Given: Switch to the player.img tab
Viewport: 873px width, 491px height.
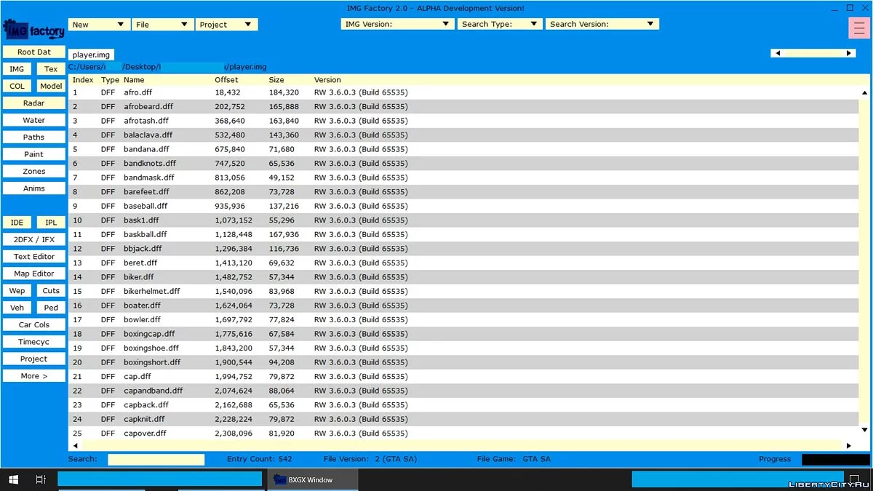Looking at the screenshot, I should pos(91,55).
